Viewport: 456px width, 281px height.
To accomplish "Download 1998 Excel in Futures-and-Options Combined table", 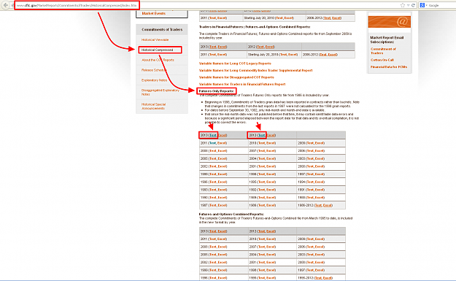I will pyautogui.click(x=271, y=270).
